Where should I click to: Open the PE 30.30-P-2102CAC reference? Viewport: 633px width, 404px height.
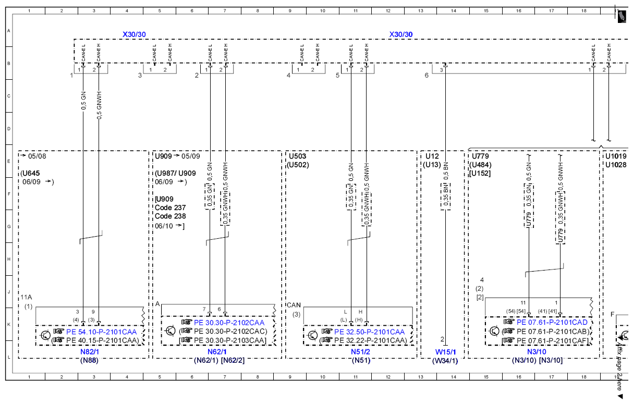tap(230, 332)
